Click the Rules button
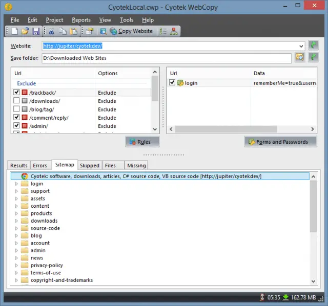328x306 pixels. [x=142, y=142]
